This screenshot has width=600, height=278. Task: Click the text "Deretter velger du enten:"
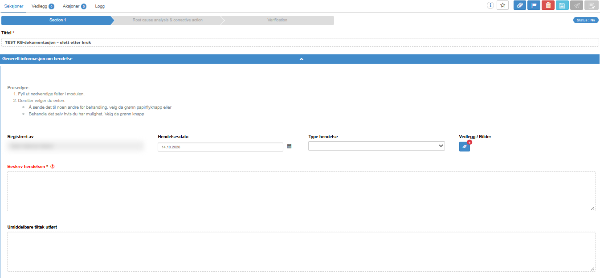tap(41, 101)
